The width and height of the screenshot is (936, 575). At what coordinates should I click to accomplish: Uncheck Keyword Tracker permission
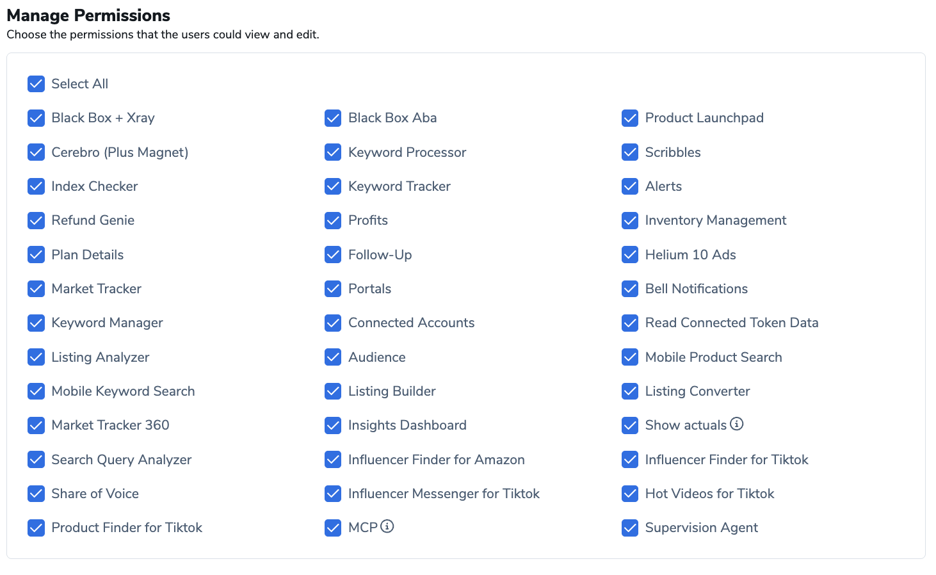333,186
